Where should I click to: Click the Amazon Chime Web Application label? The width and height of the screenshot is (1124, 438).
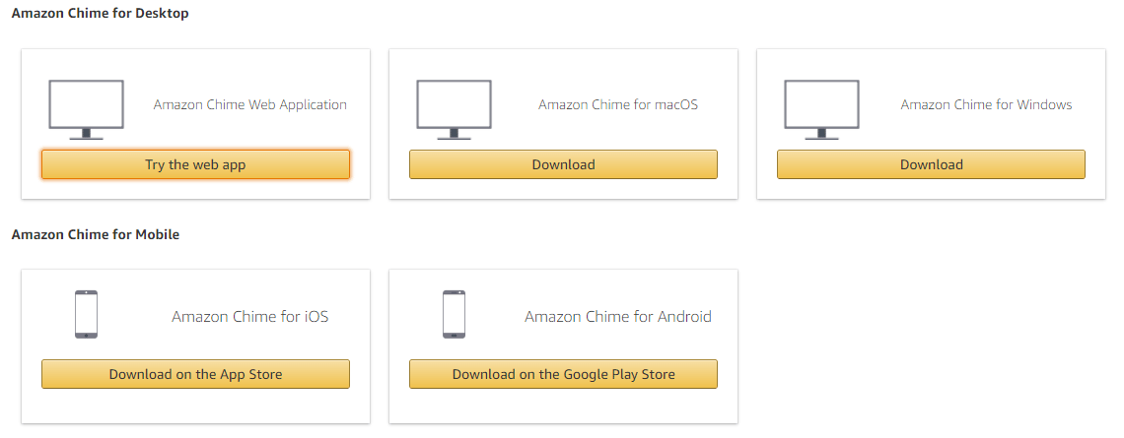point(250,104)
